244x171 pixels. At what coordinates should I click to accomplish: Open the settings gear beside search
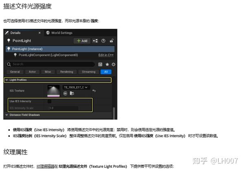pos(113,64)
